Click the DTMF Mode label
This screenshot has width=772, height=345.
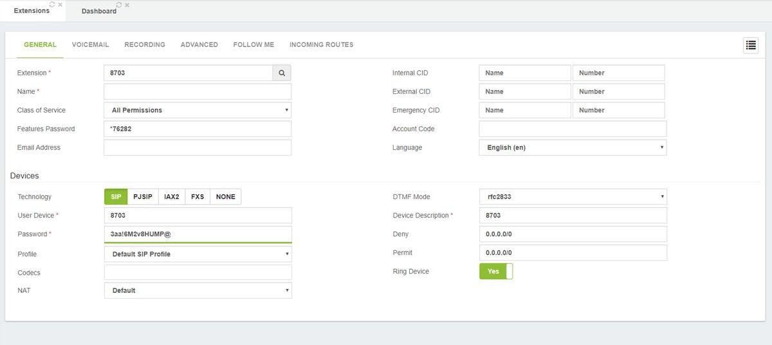point(412,197)
